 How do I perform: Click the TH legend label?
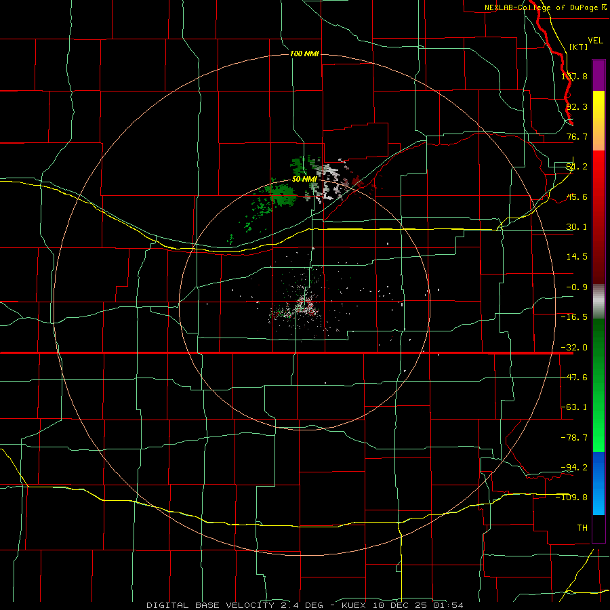tap(582, 527)
